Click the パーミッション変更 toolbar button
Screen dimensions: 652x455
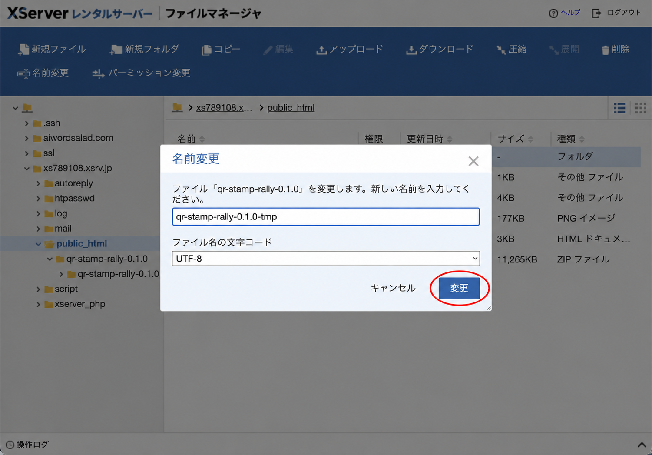(x=142, y=73)
